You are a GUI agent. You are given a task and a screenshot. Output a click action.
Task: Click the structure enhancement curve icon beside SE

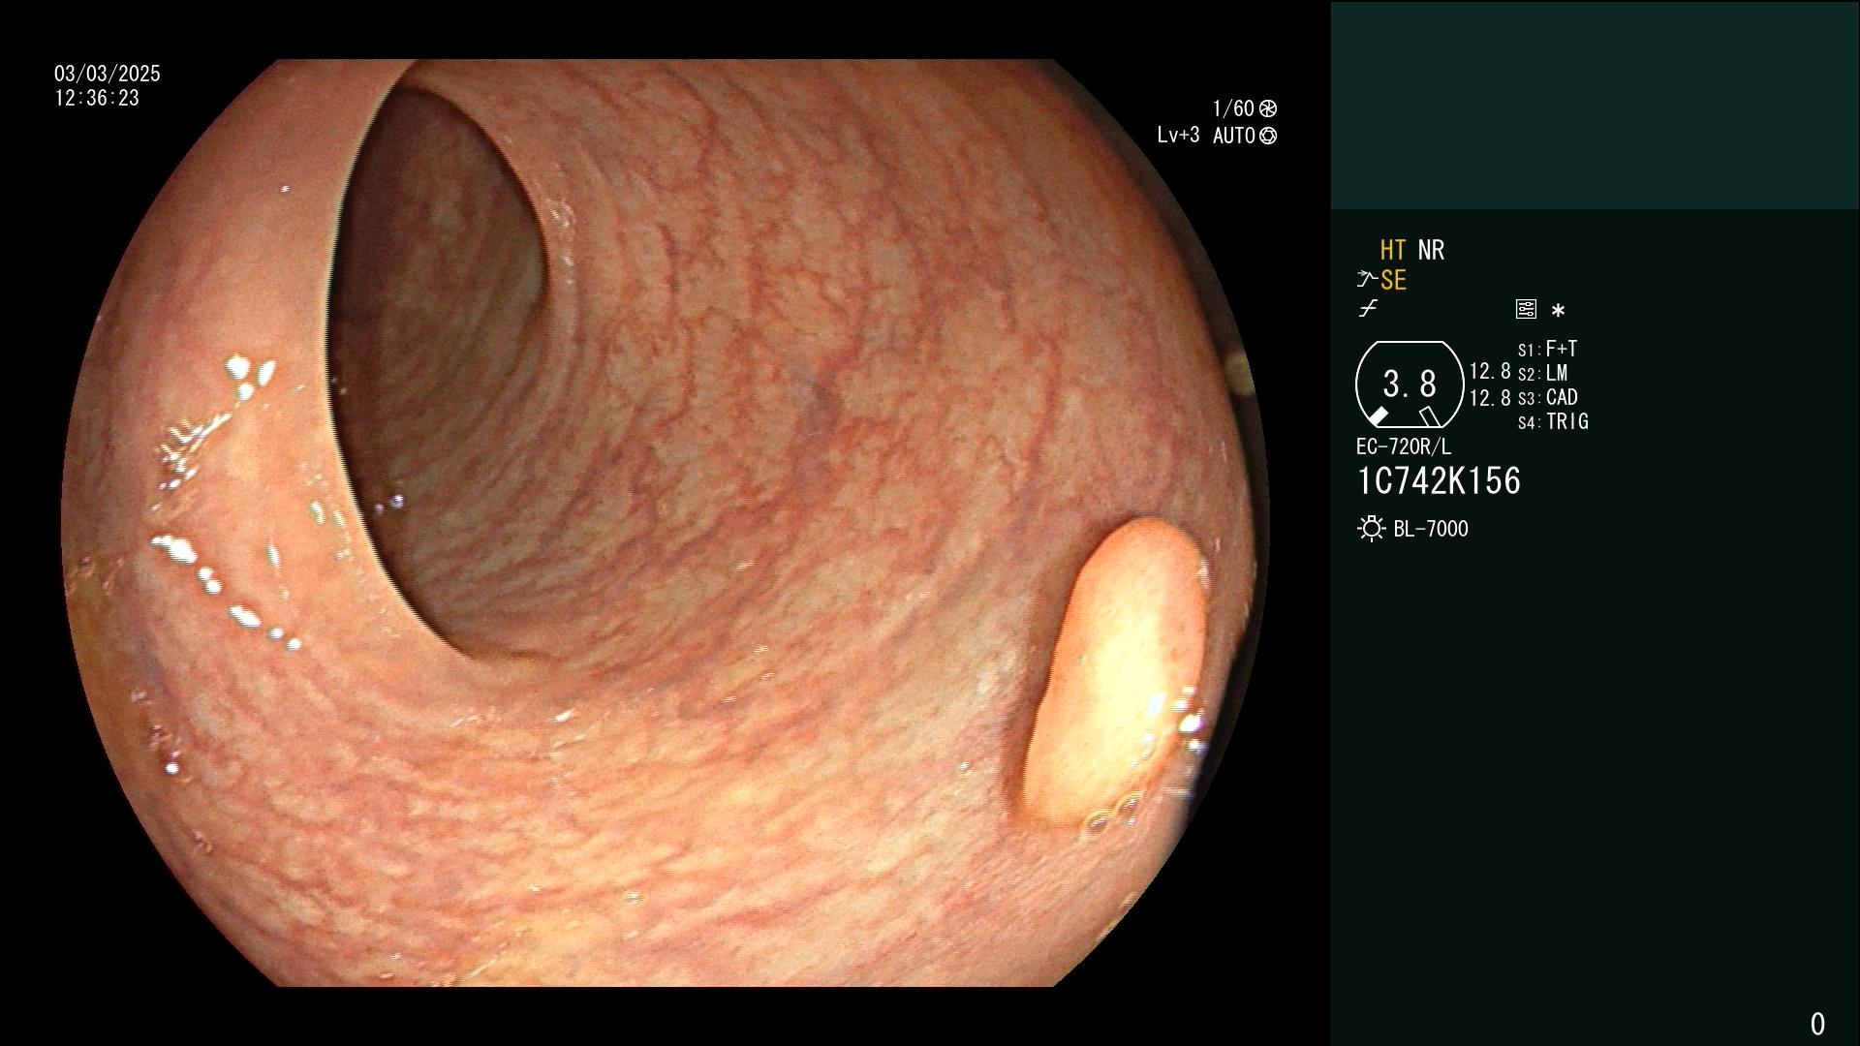coord(1367,280)
